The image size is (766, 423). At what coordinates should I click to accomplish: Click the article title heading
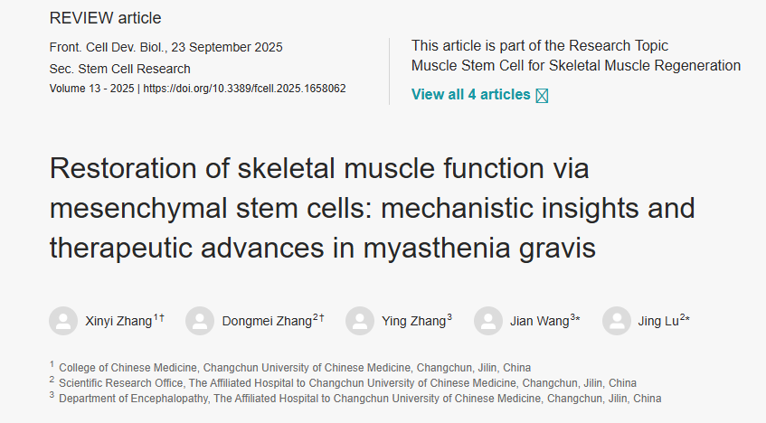pos(372,208)
